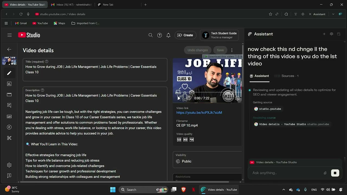Screen dimensions: 347x195
Task: Open the Imported From C... bookmarks folder
Action: pyautogui.click(x=85, y=23)
